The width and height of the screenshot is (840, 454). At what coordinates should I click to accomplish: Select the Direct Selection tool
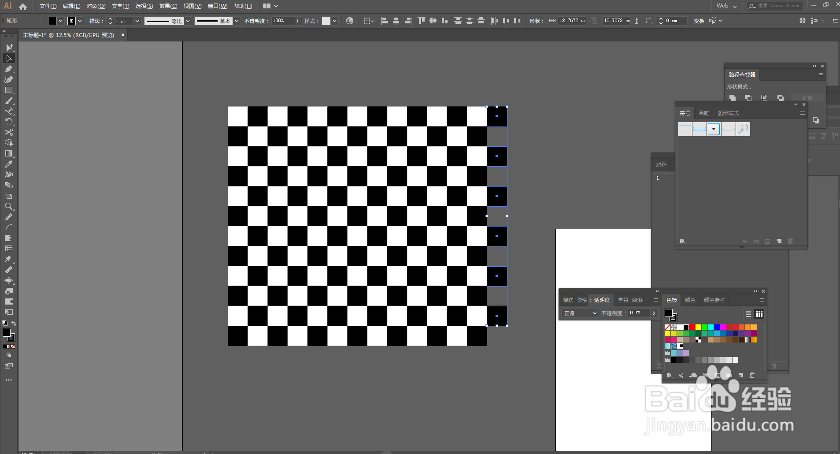point(9,58)
